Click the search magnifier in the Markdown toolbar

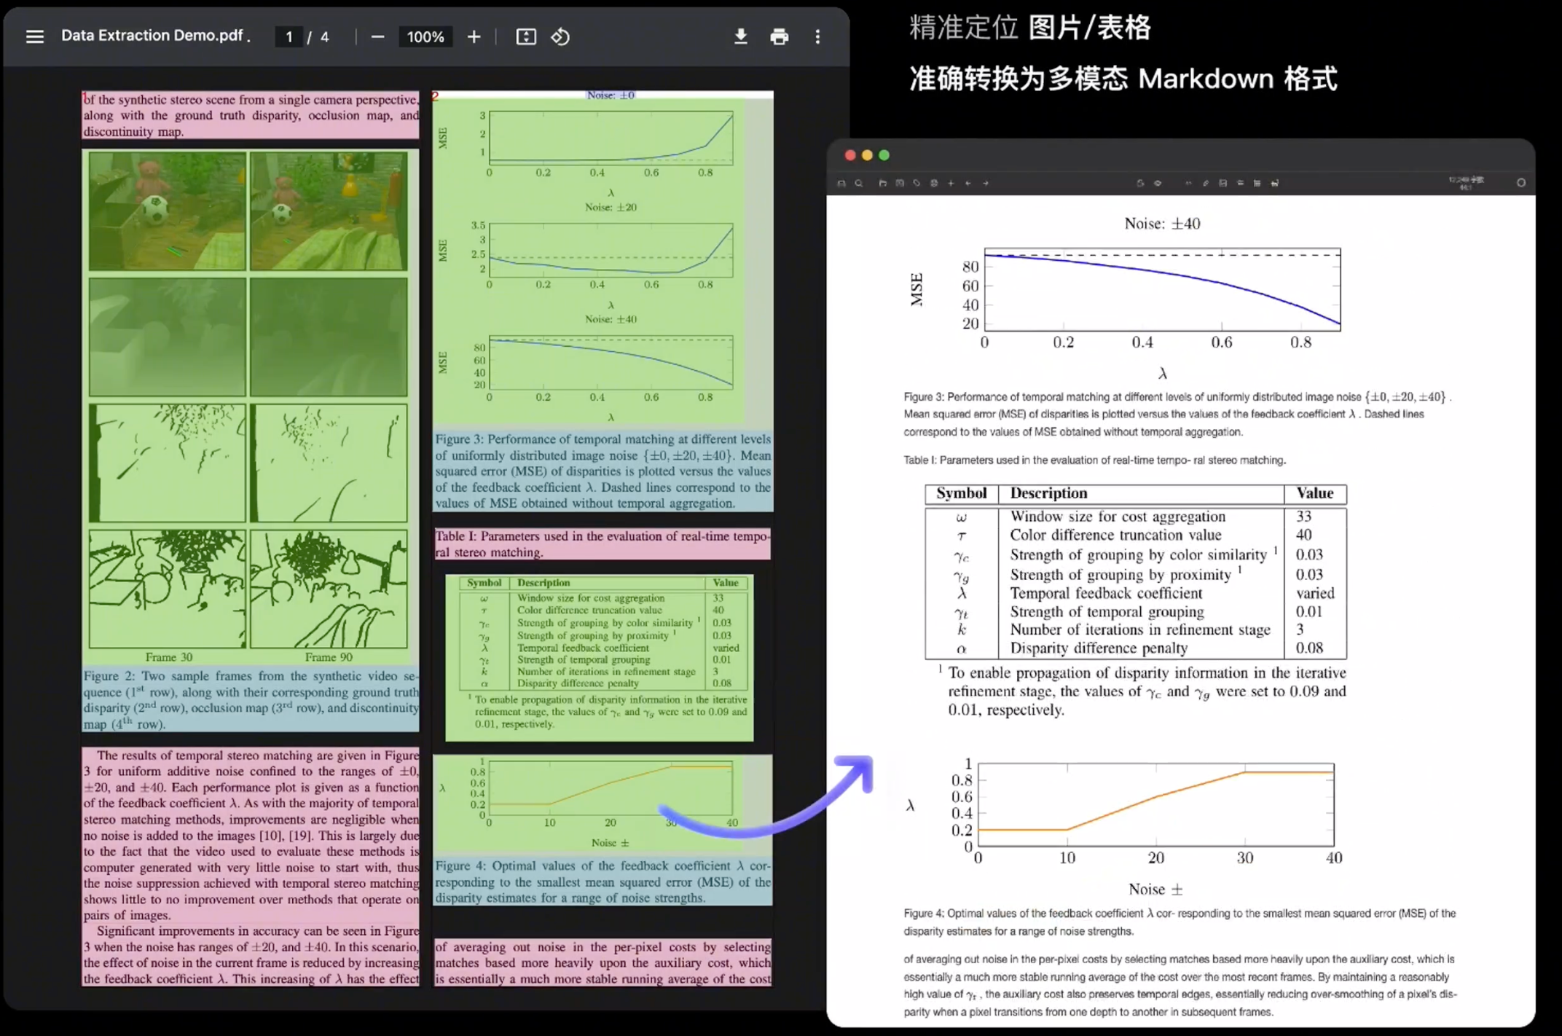pos(859,184)
